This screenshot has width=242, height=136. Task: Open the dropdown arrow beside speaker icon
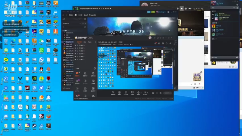(147, 93)
